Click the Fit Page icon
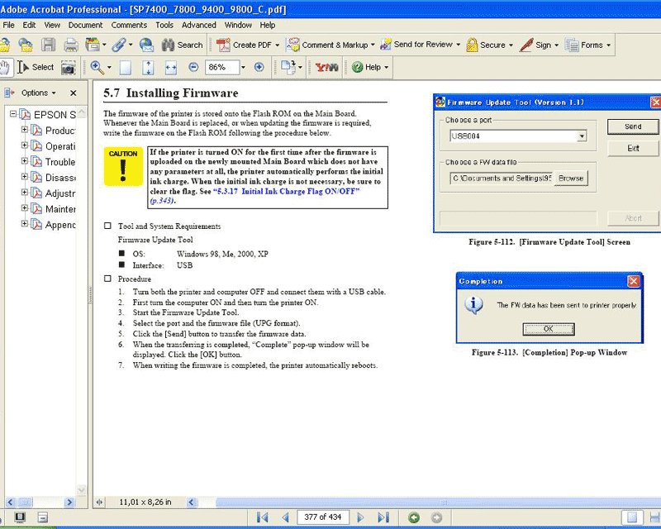 click(x=148, y=68)
